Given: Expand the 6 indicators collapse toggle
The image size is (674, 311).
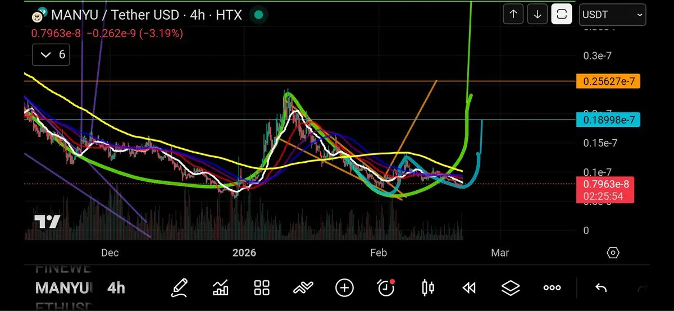Looking at the screenshot, I should (51, 54).
